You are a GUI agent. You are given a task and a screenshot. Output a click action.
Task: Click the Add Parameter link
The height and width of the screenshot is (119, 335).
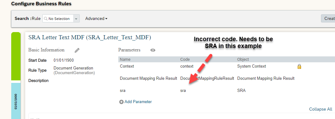138,102
